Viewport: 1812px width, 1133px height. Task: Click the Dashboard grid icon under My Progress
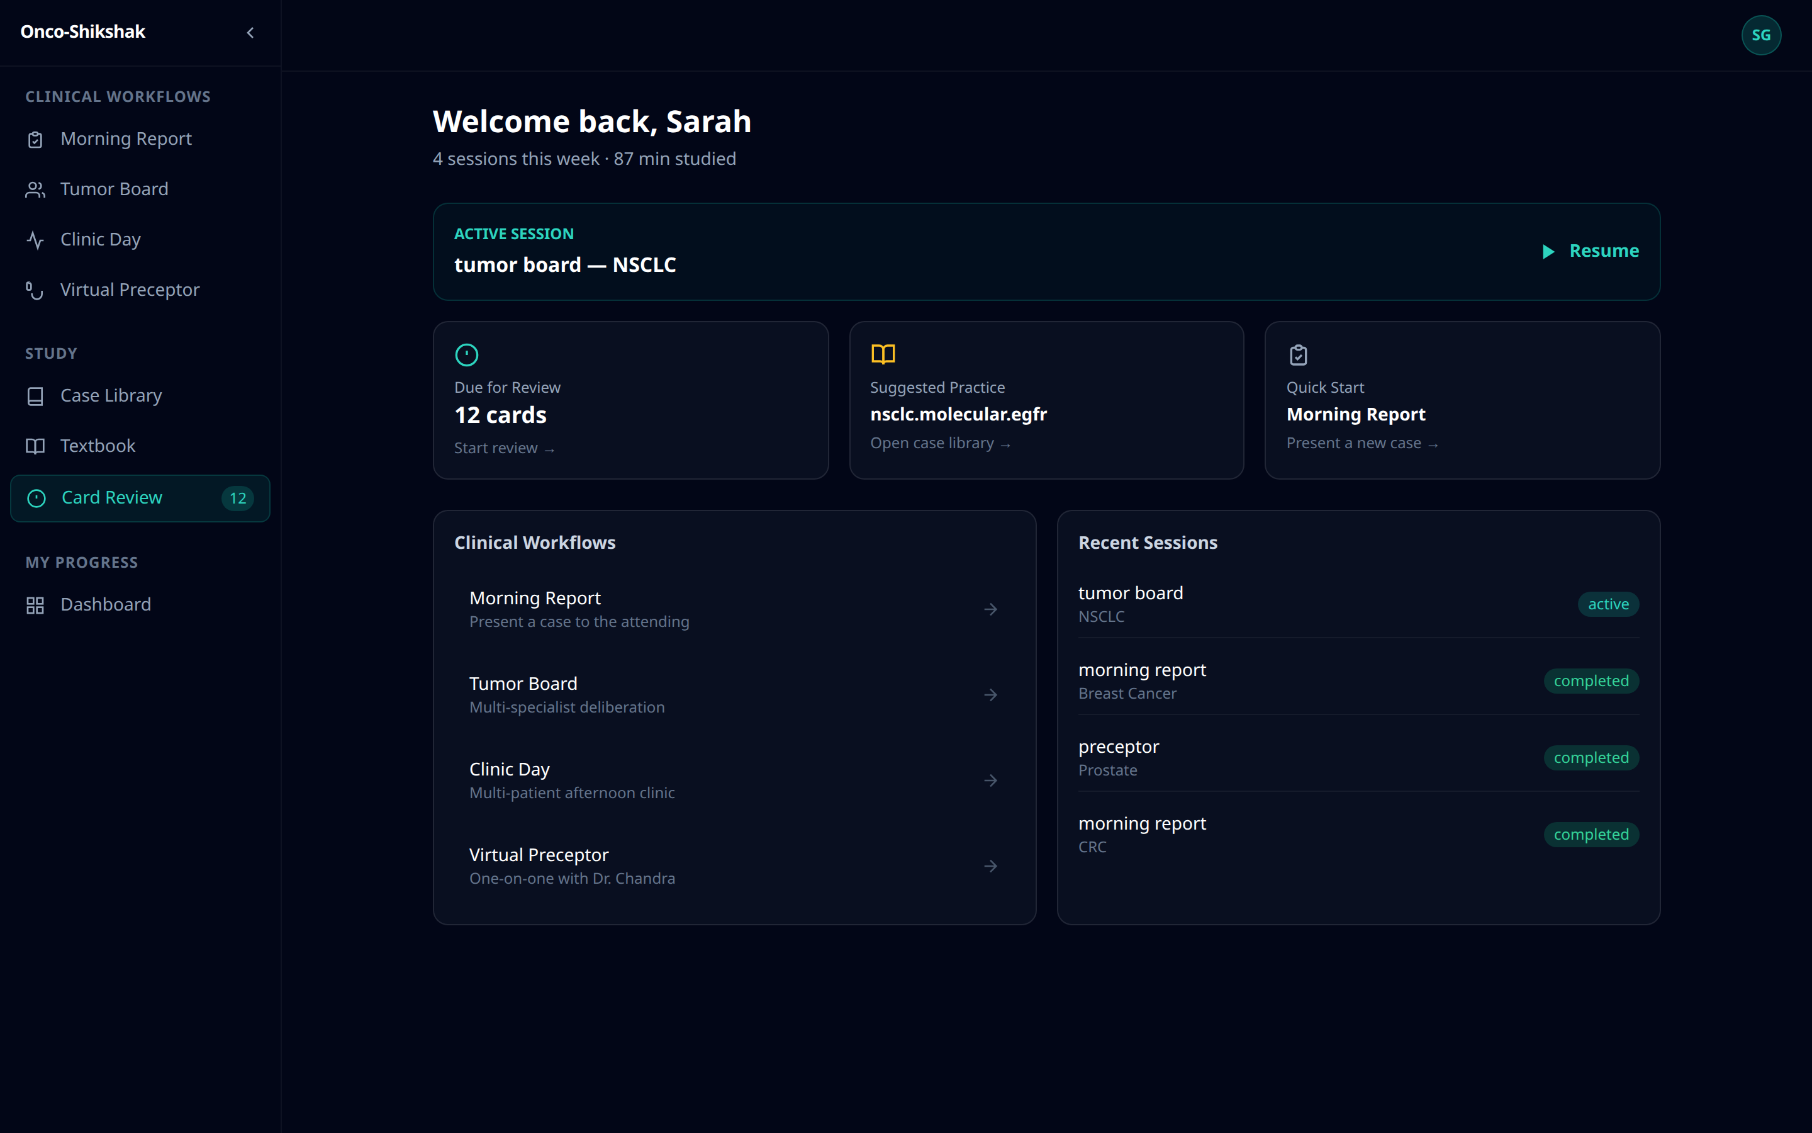pyautogui.click(x=35, y=605)
